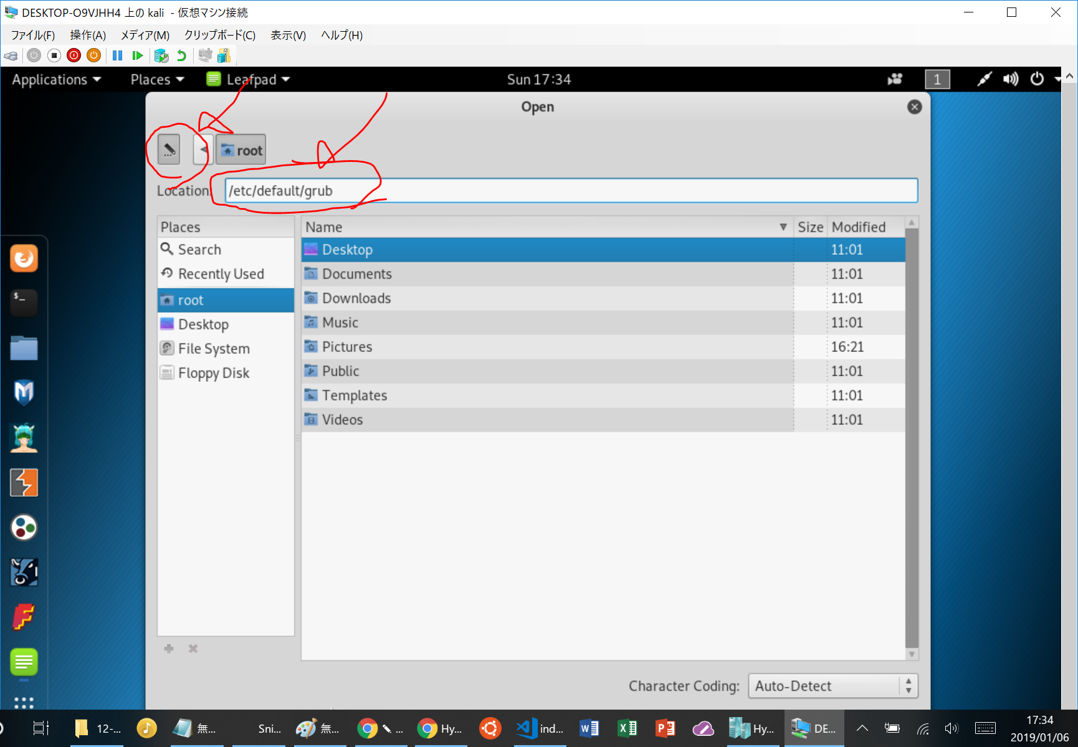Click the left arrow path-back button
Viewport: 1078px width, 747px height.
coord(203,150)
